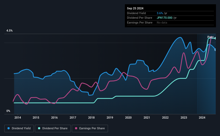Click the 2024 x-axis label
The height and width of the screenshot is (136, 220).
202,118
